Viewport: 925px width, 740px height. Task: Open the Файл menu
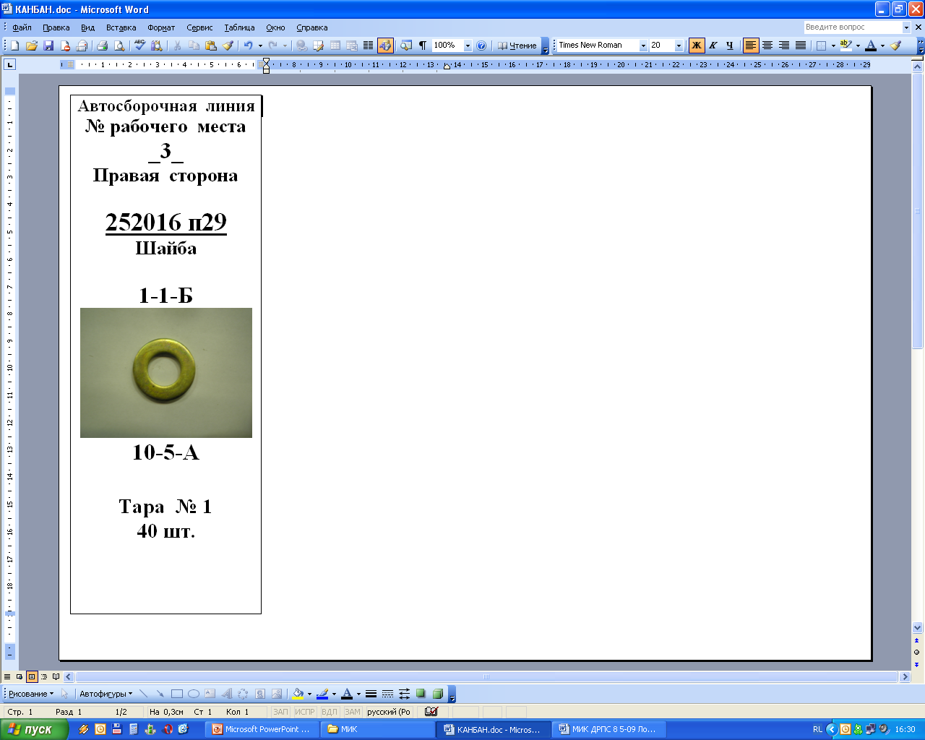click(x=22, y=27)
